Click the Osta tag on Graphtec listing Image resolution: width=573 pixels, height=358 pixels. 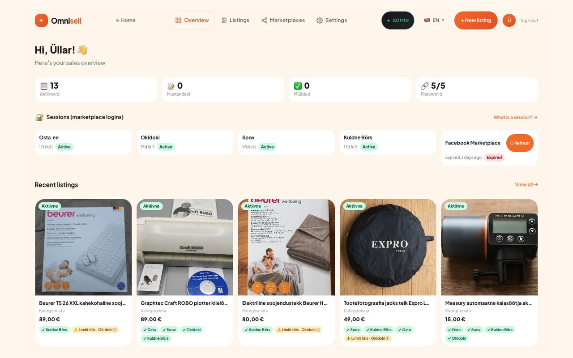150,330
